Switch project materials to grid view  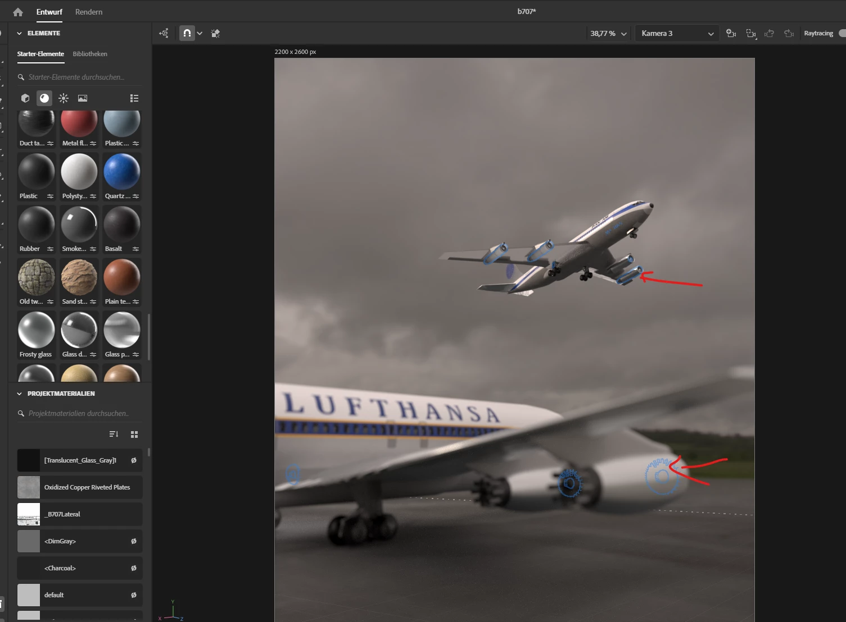click(x=134, y=435)
